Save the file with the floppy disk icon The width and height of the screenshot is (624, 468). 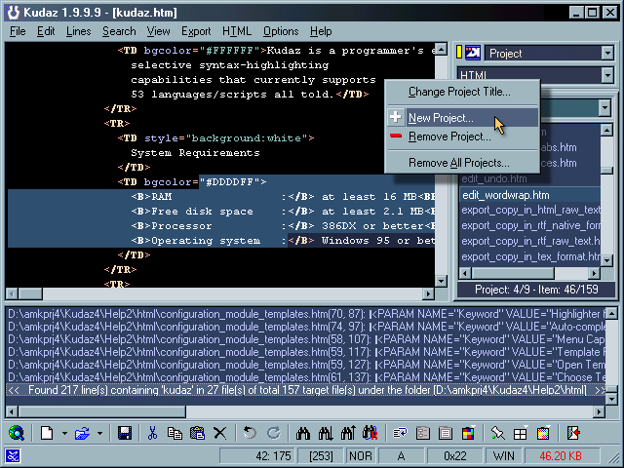point(125,433)
